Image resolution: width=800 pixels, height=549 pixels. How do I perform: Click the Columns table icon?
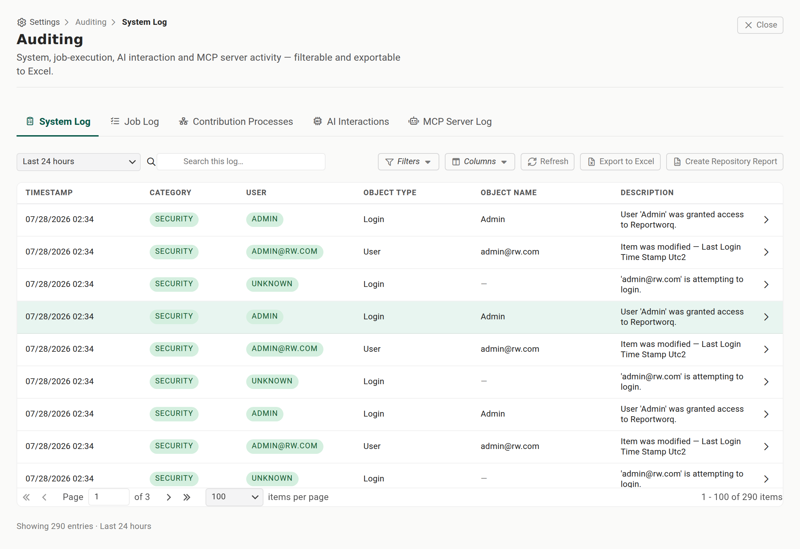[x=456, y=162]
